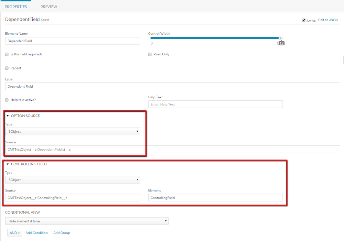Open the Controlling Field Type dropdown
344x241 pixels.
73,179
